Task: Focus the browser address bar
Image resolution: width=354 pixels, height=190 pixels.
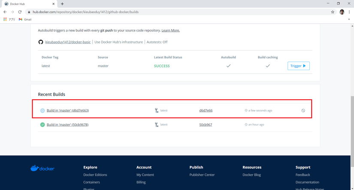Action: [x=172, y=12]
